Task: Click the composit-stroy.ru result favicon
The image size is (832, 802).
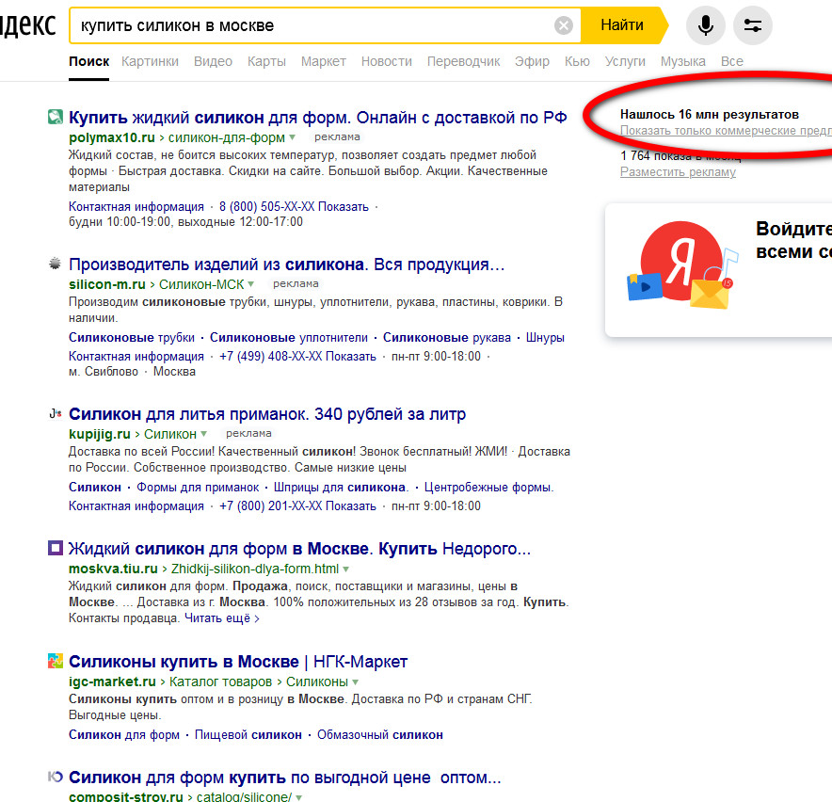Action: click(x=56, y=777)
